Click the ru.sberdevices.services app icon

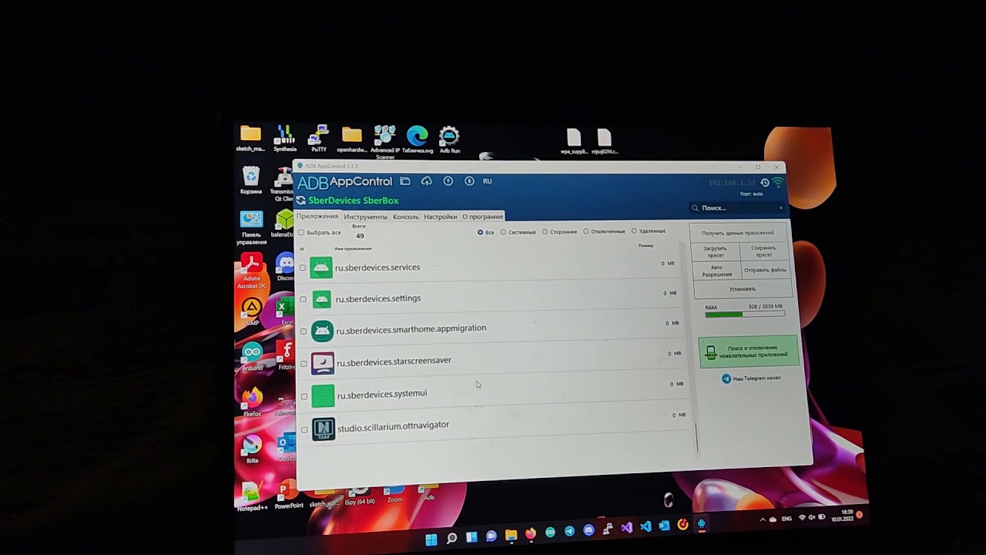pos(321,268)
